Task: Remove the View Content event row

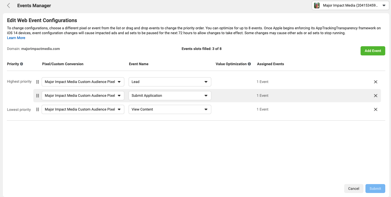Action: (375, 109)
